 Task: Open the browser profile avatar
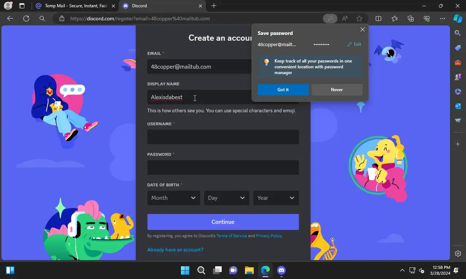pos(8,6)
